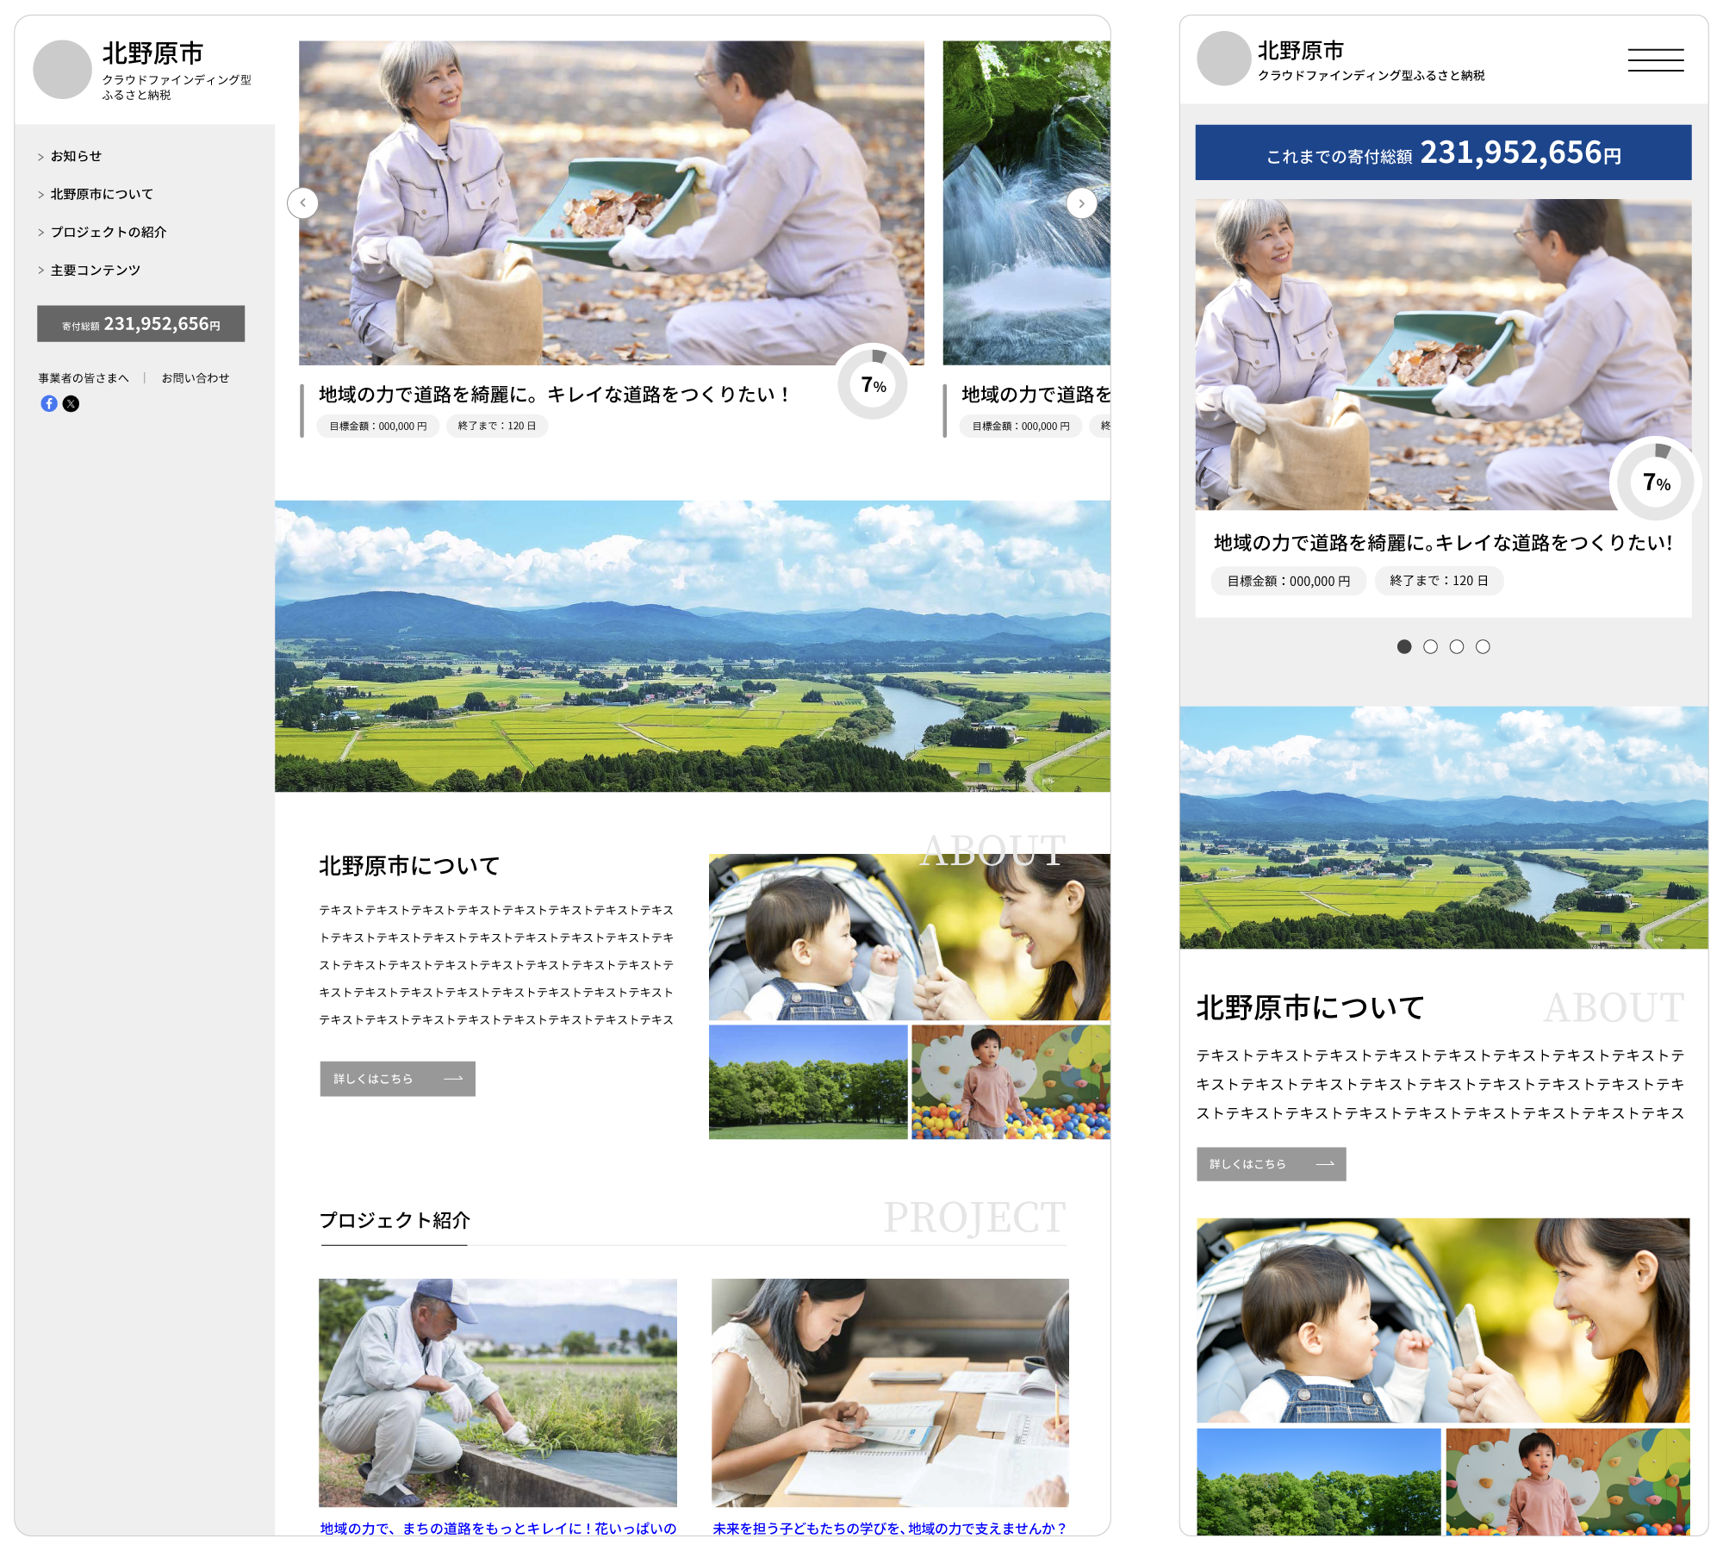Click the X social icon in sidebar
The height and width of the screenshot is (1551, 1723).
coord(72,403)
